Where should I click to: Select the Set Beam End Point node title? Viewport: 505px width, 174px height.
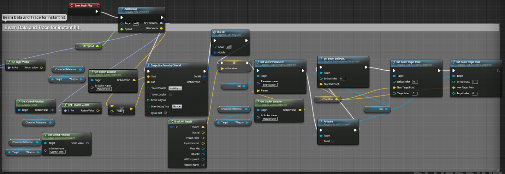[x=334, y=59]
